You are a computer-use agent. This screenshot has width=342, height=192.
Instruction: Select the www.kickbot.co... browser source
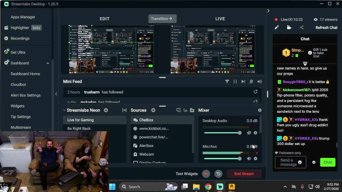pyautogui.click(x=161, y=129)
